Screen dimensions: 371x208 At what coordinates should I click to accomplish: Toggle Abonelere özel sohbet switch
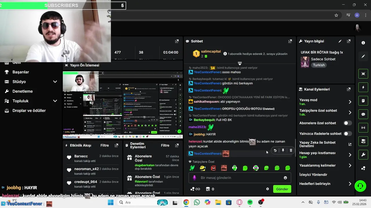click(x=347, y=123)
